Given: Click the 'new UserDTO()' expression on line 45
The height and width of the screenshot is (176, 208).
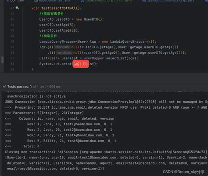Looking at the screenshot, I should (90, 19).
